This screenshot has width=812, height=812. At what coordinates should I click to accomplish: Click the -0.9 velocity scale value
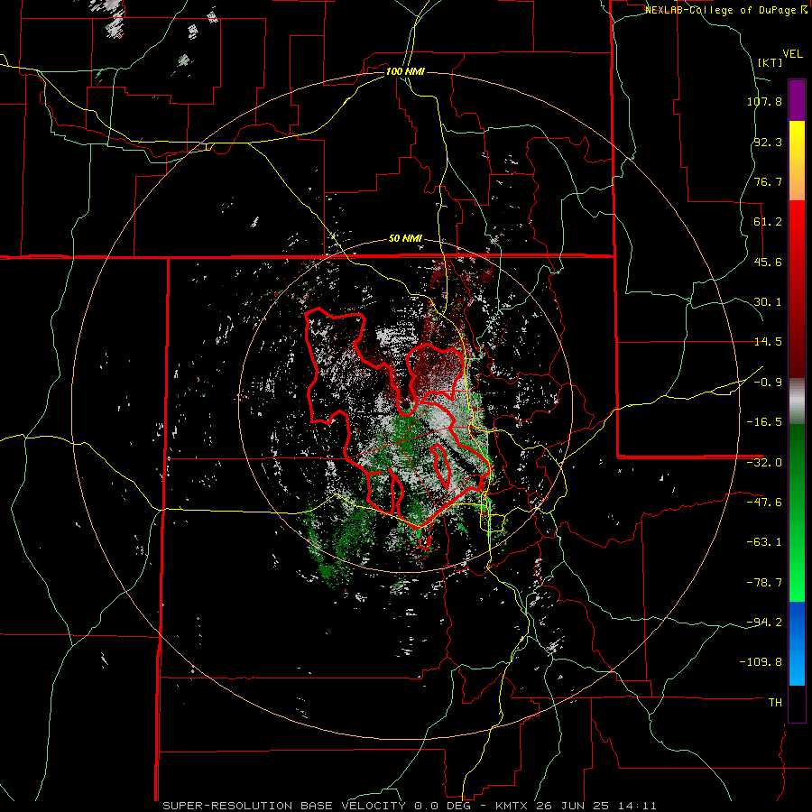coord(768,383)
